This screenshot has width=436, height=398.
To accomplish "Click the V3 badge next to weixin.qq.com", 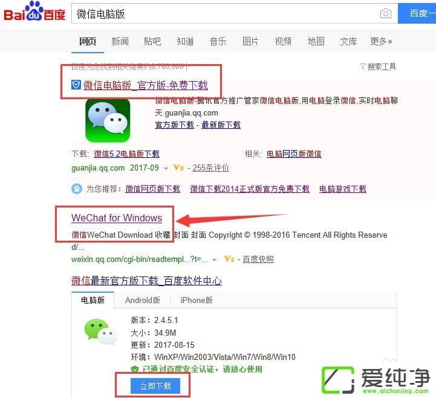I will [x=229, y=259].
